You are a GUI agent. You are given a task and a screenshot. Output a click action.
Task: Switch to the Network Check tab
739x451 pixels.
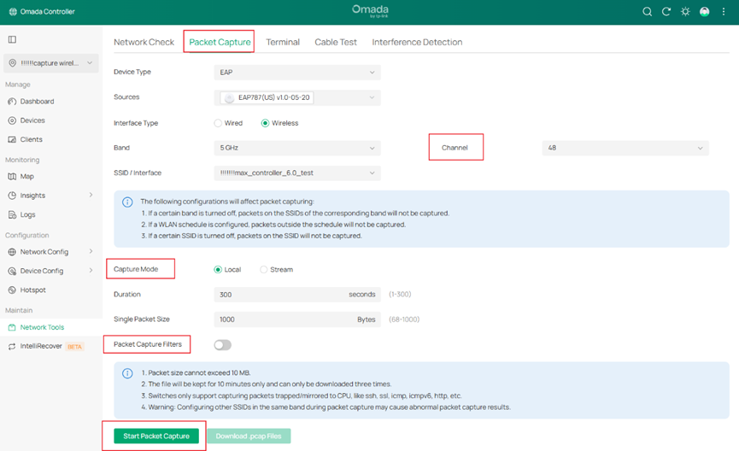click(144, 42)
